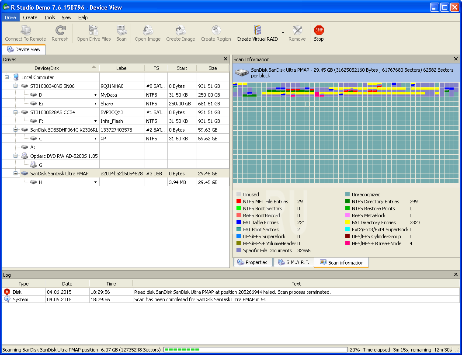Sort by the Label column header
Viewport: 462px width, 355px height.
tap(122, 68)
